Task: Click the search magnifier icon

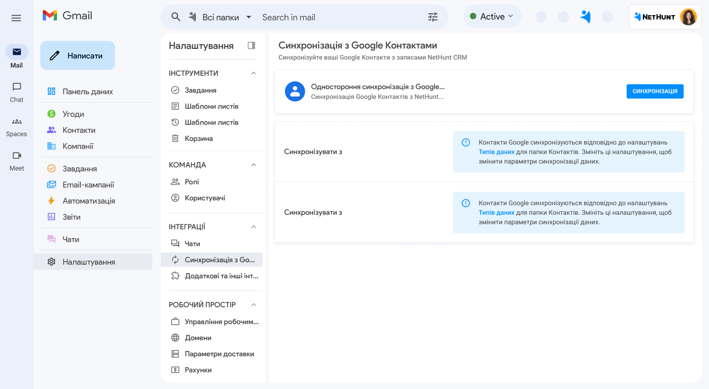Action: pyautogui.click(x=176, y=17)
